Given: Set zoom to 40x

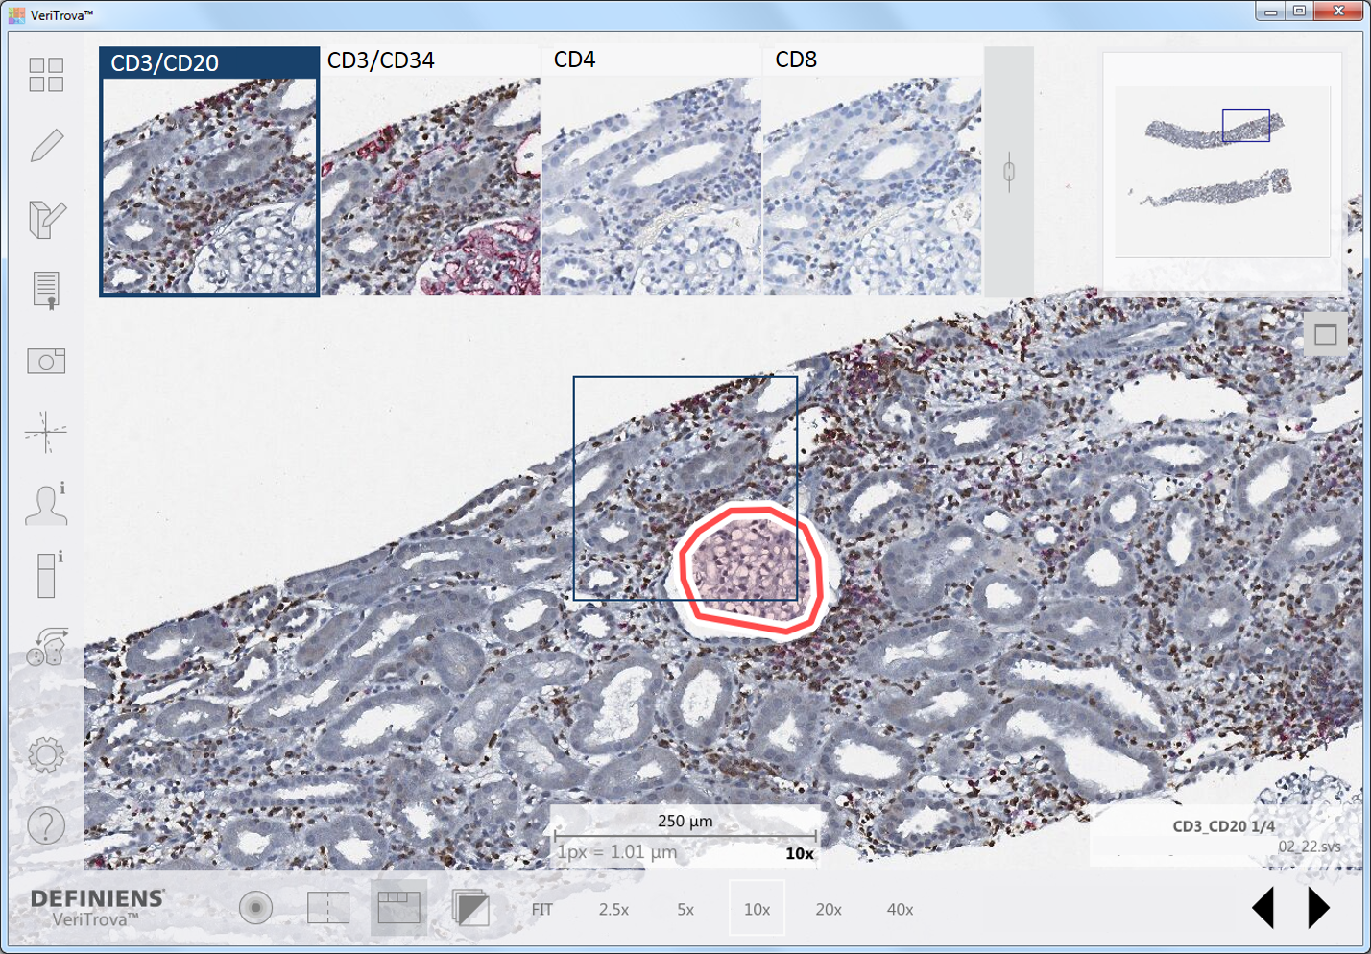Looking at the screenshot, I should 900,909.
